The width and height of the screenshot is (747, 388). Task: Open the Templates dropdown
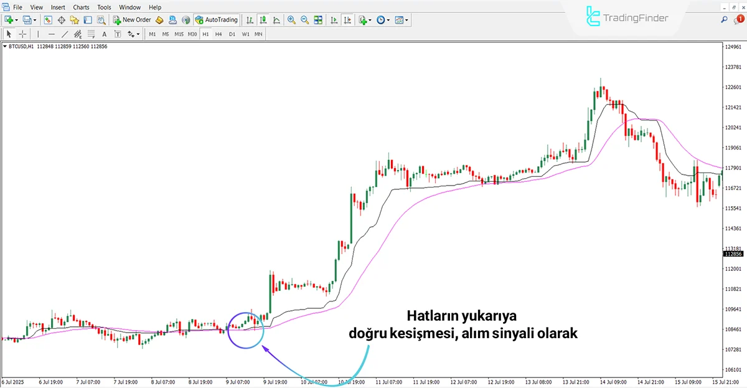click(x=399, y=20)
